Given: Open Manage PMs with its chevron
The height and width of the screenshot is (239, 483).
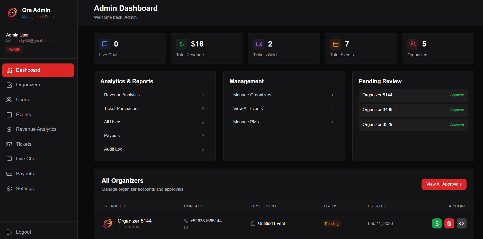Looking at the screenshot, I should click(x=332, y=122).
